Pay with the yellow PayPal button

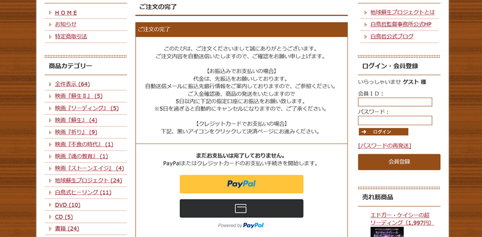242,184
